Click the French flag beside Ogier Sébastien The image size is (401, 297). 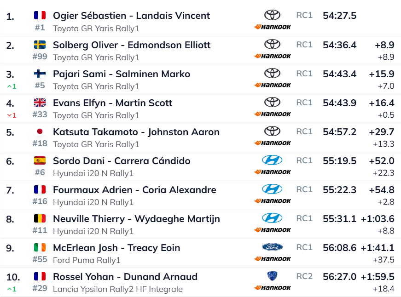coord(40,15)
